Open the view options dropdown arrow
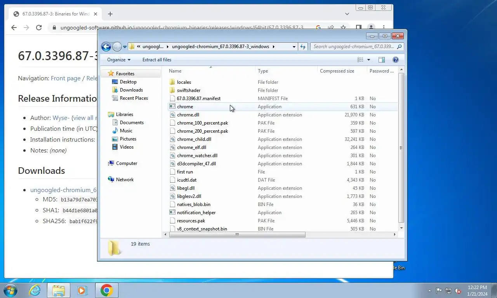497x298 pixels. (x=368, y=60)
